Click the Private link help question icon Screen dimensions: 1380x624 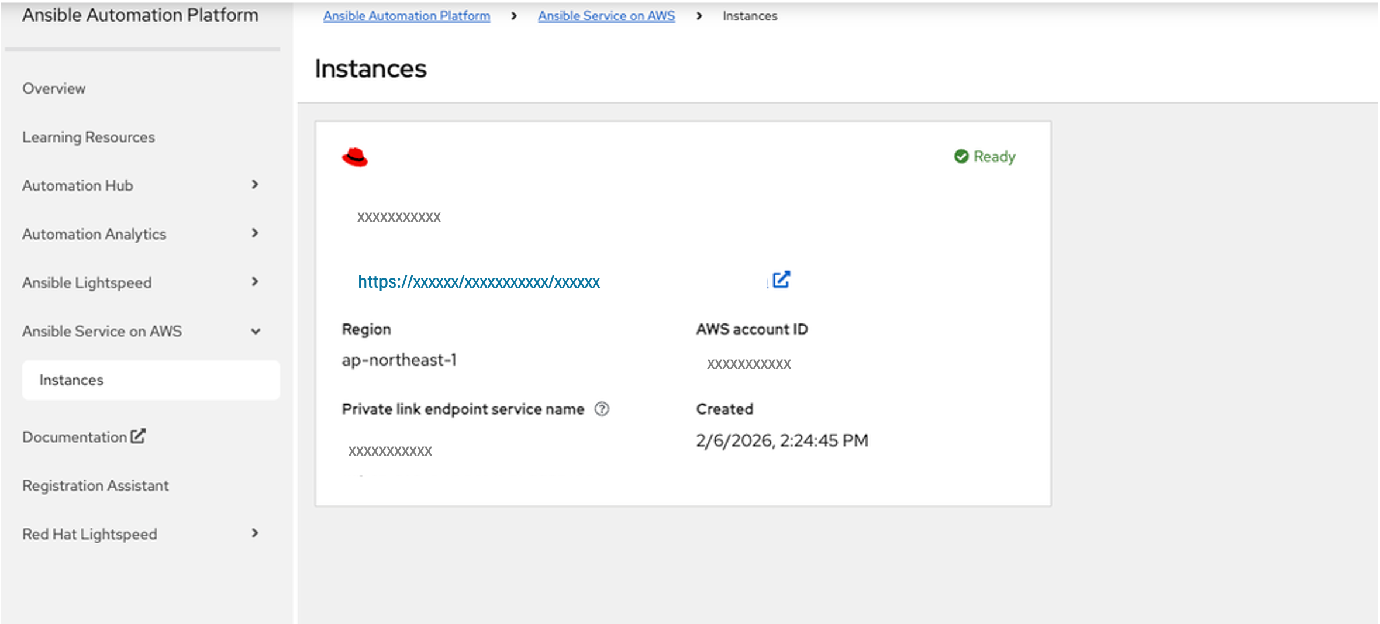(x=602, y=409)
